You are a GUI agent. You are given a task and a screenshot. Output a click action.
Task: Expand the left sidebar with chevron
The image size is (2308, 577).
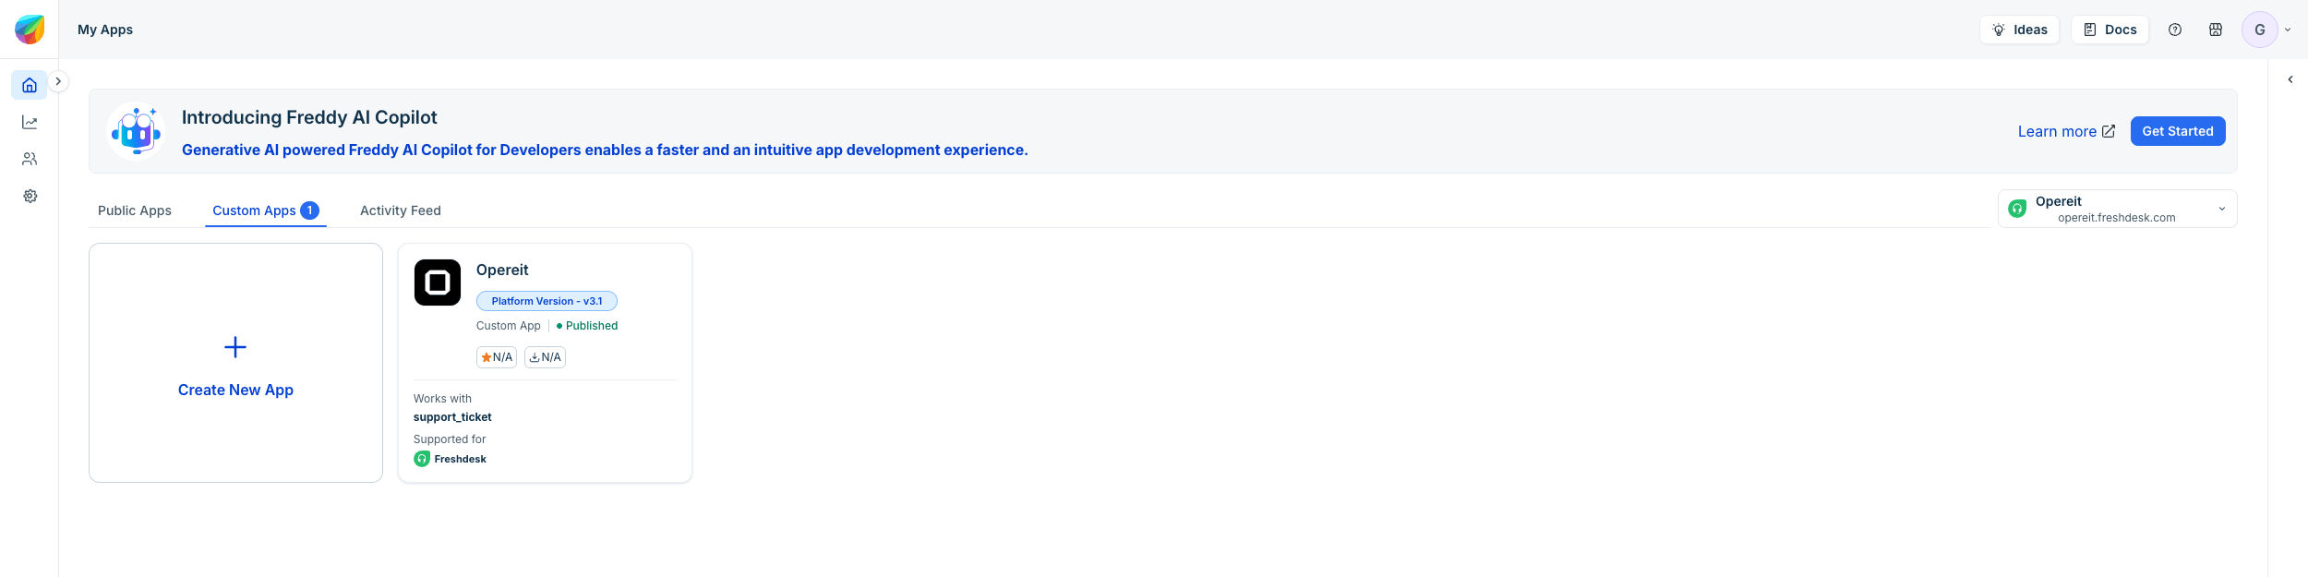pos(58,81)
